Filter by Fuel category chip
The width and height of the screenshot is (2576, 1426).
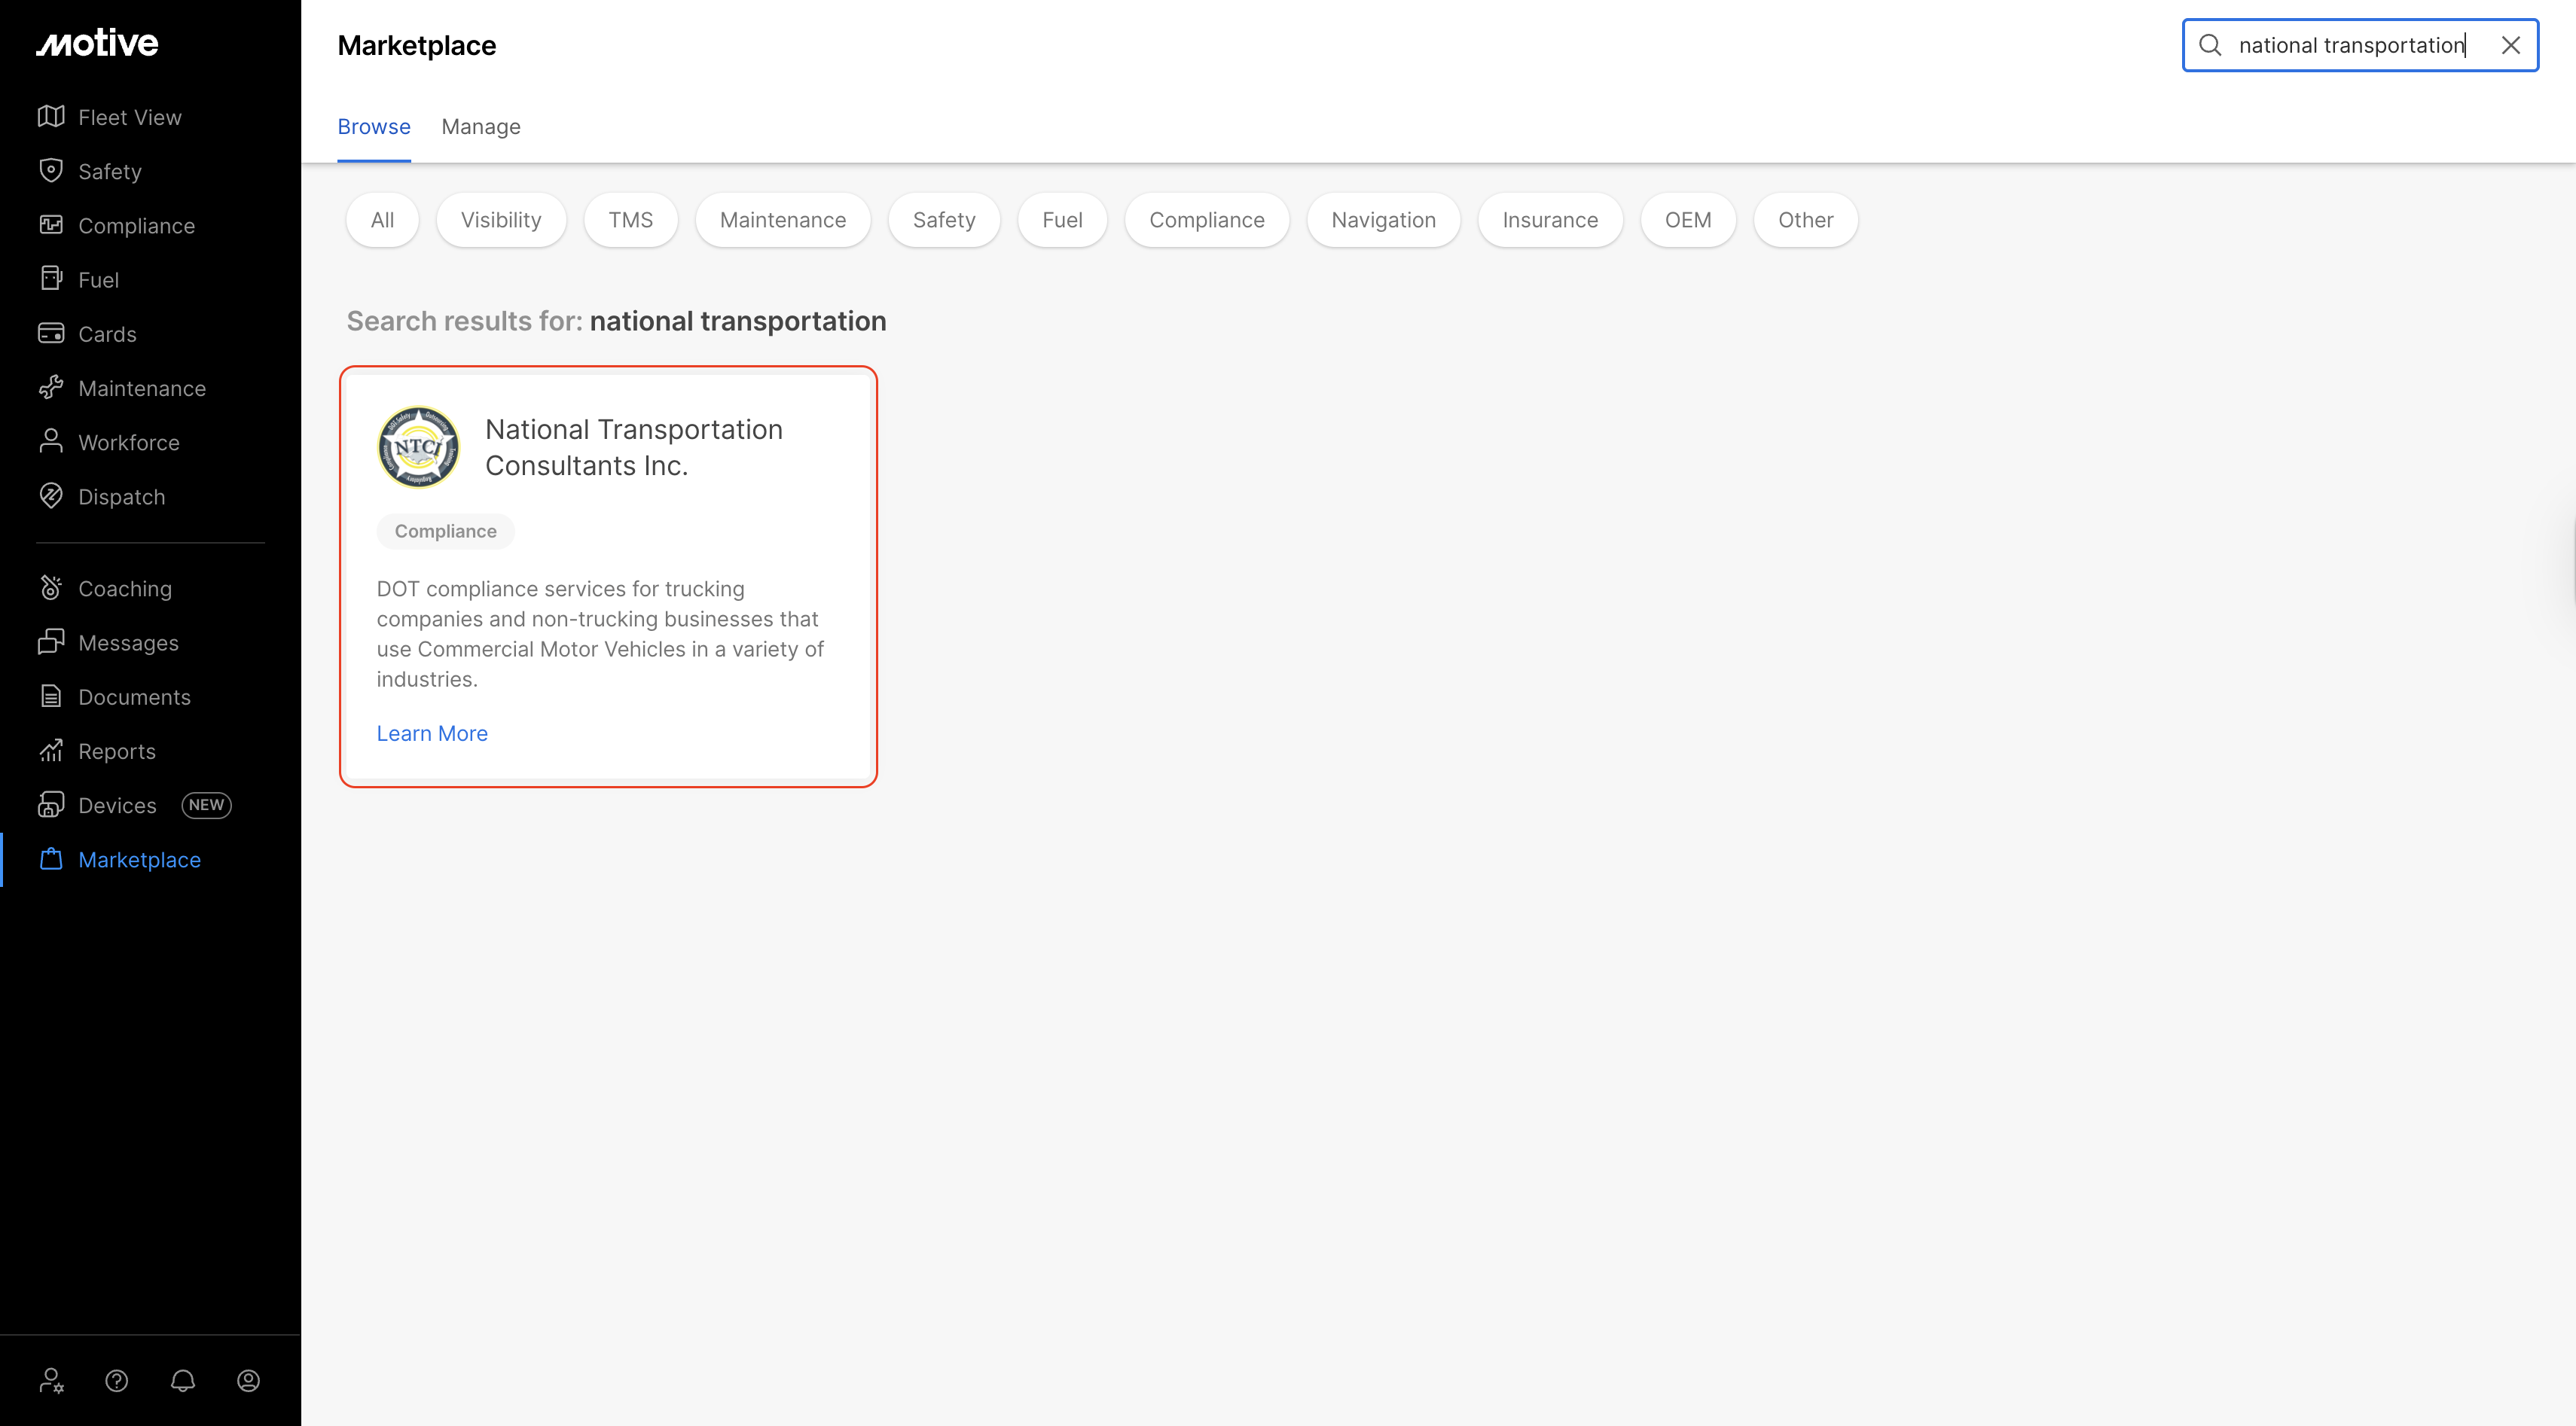(1062, 220)
